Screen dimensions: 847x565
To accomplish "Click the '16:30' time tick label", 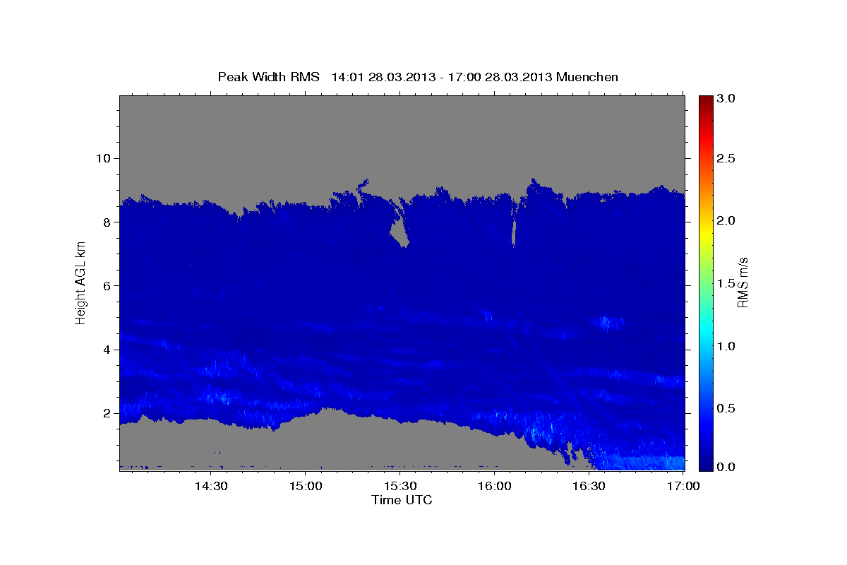I will [x=589, y=487].
